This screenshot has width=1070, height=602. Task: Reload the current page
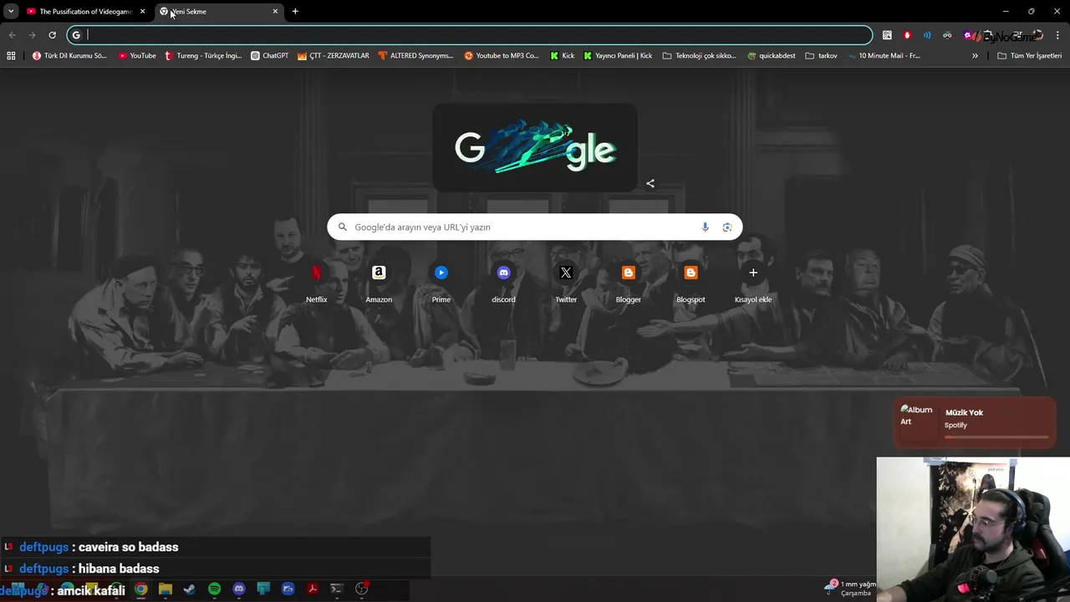point(52,35)
